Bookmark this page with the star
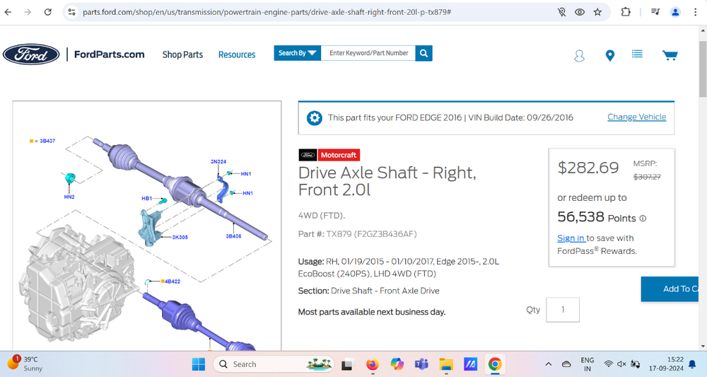707x377 pixels. tap(597, 12)
